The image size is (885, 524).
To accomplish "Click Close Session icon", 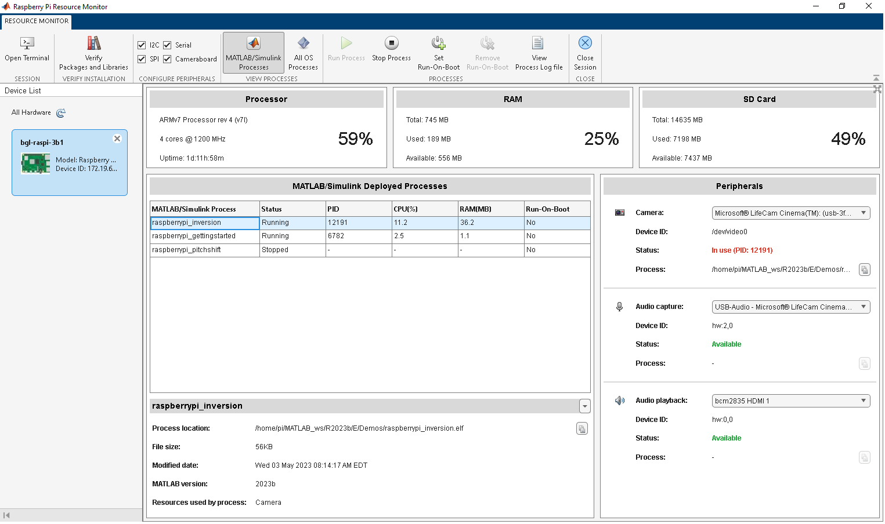I will point(585,44).
